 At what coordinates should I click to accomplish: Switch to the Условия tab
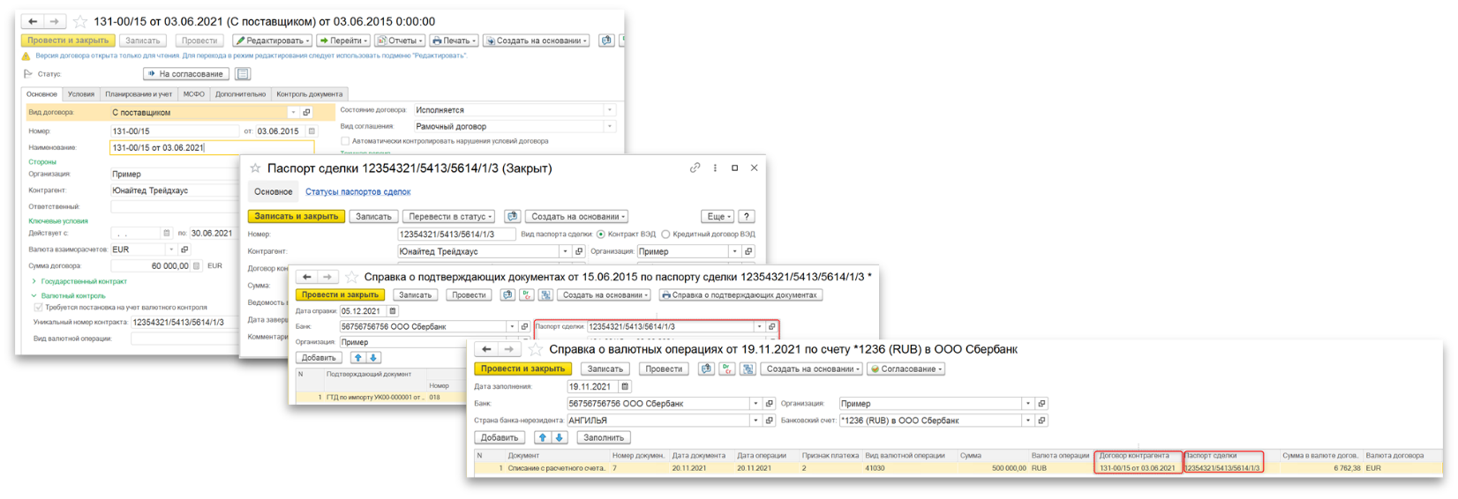coord(81,94)
